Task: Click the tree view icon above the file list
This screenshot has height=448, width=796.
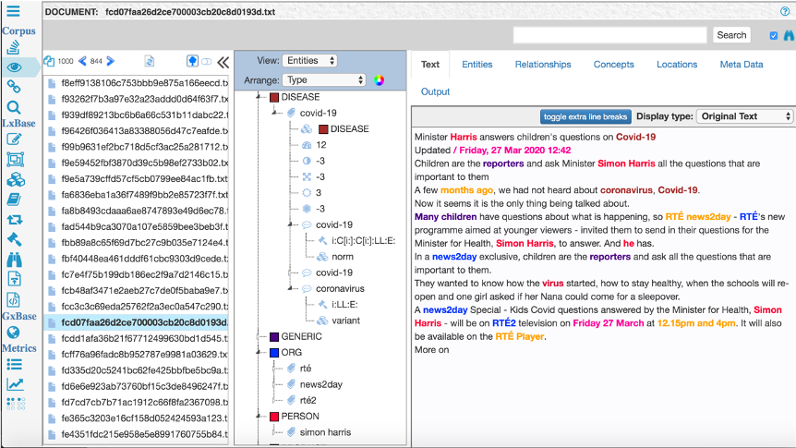Action: (x=192, y=62)
